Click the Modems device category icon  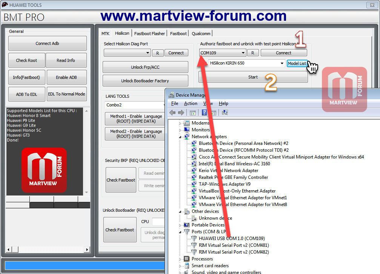click(187, 123)
